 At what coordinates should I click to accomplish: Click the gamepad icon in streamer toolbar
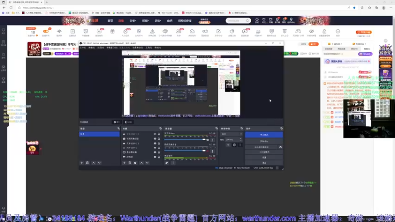click(298, 31)
